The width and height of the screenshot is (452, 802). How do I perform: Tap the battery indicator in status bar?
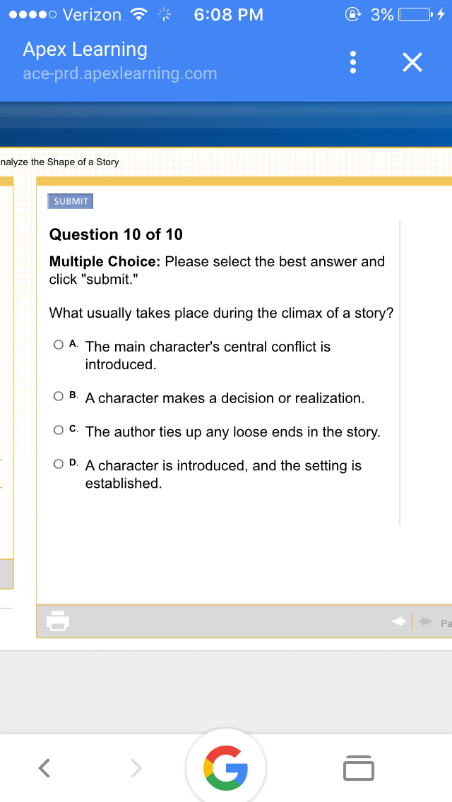pos(414,14)
